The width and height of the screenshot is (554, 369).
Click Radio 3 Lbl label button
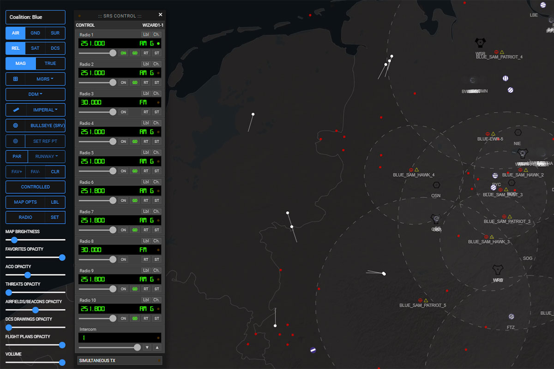pyautogui.click(x=146, y=94)
